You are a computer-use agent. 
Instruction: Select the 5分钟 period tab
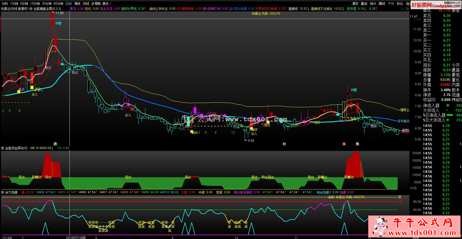tap(24, 4)
